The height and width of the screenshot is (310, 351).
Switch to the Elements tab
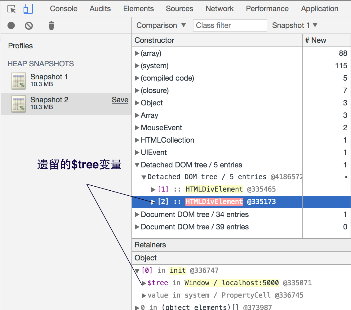point(138,8)
